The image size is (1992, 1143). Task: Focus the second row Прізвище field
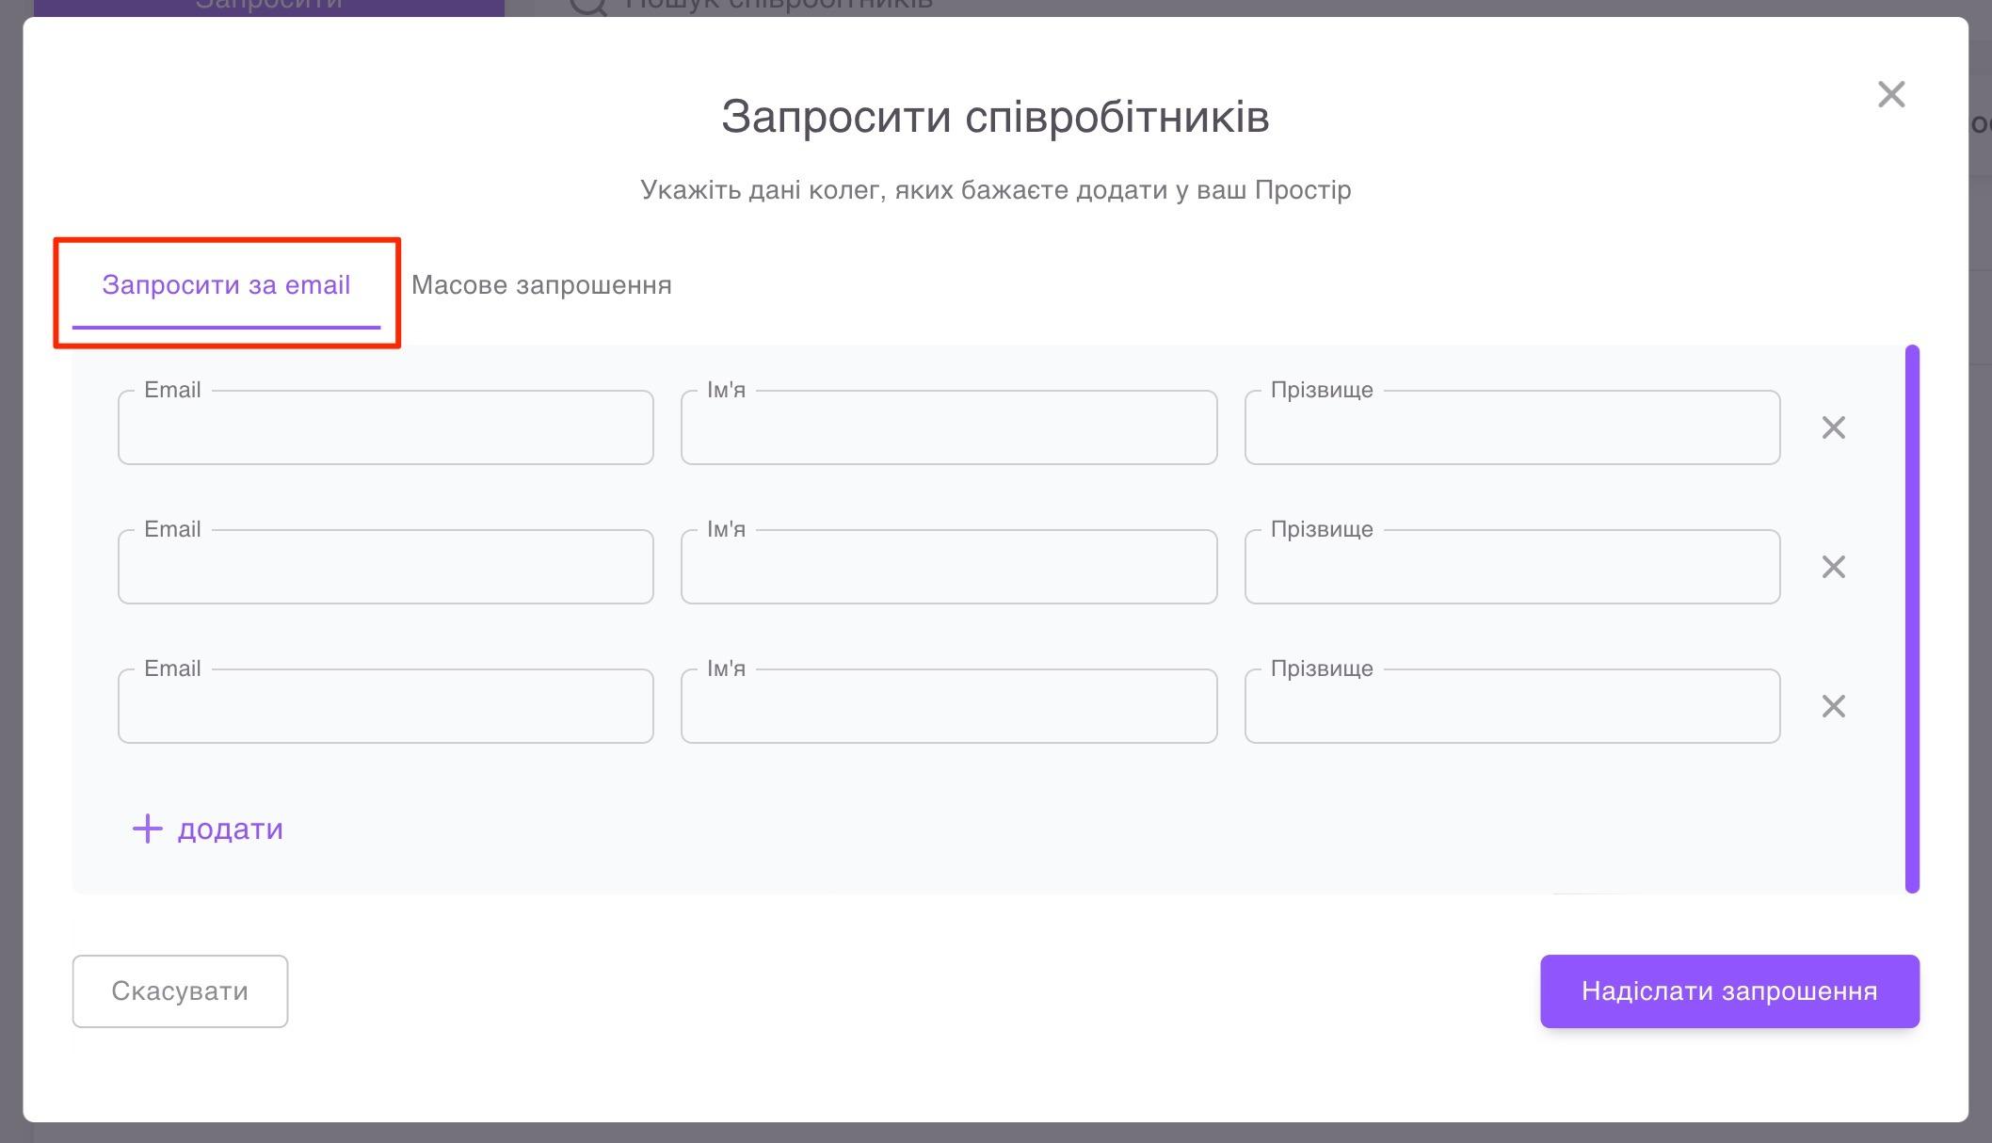click(1511, 566)
